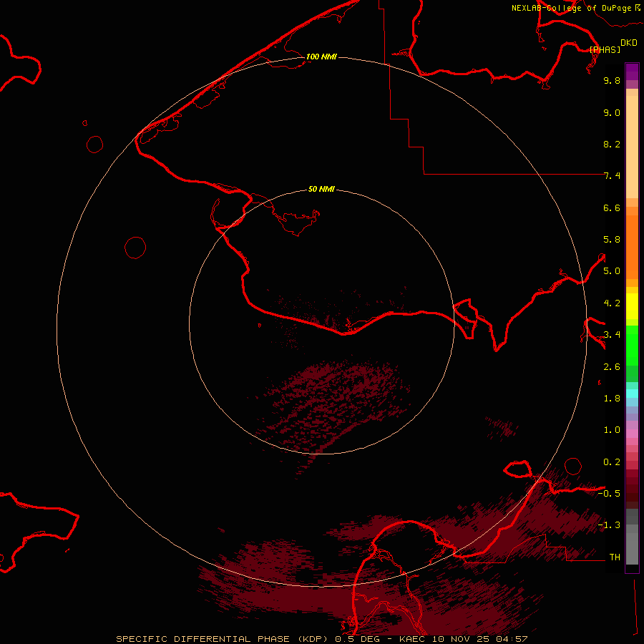Click the 1.0 scale value

tap(612, 430)
